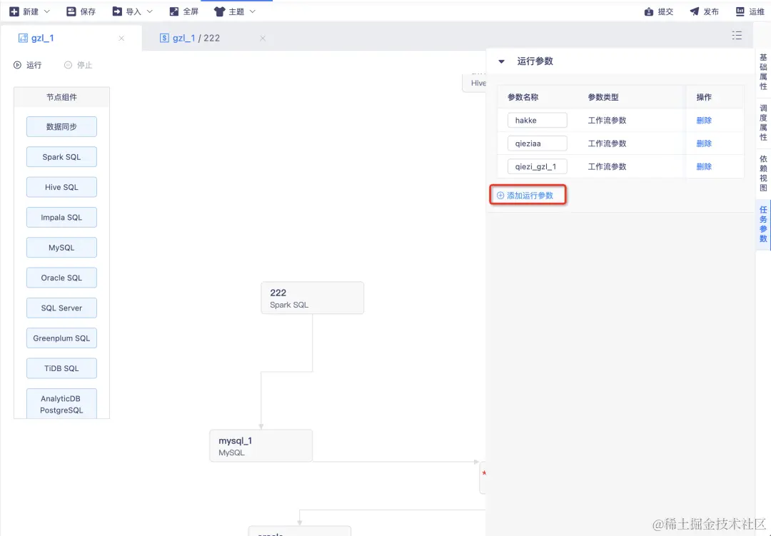Screen dimensions: 771x536
Task: Edit the hakke parameter name field
Action: coord(538,121)
